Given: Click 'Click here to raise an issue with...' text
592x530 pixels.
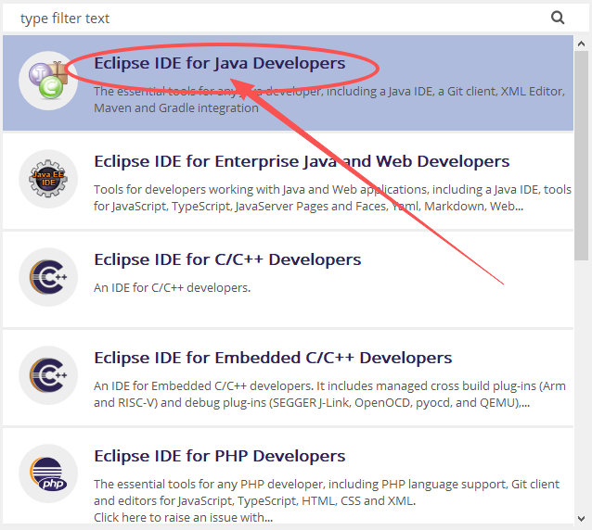Looking at the screenshot, I should click(183, 518).
